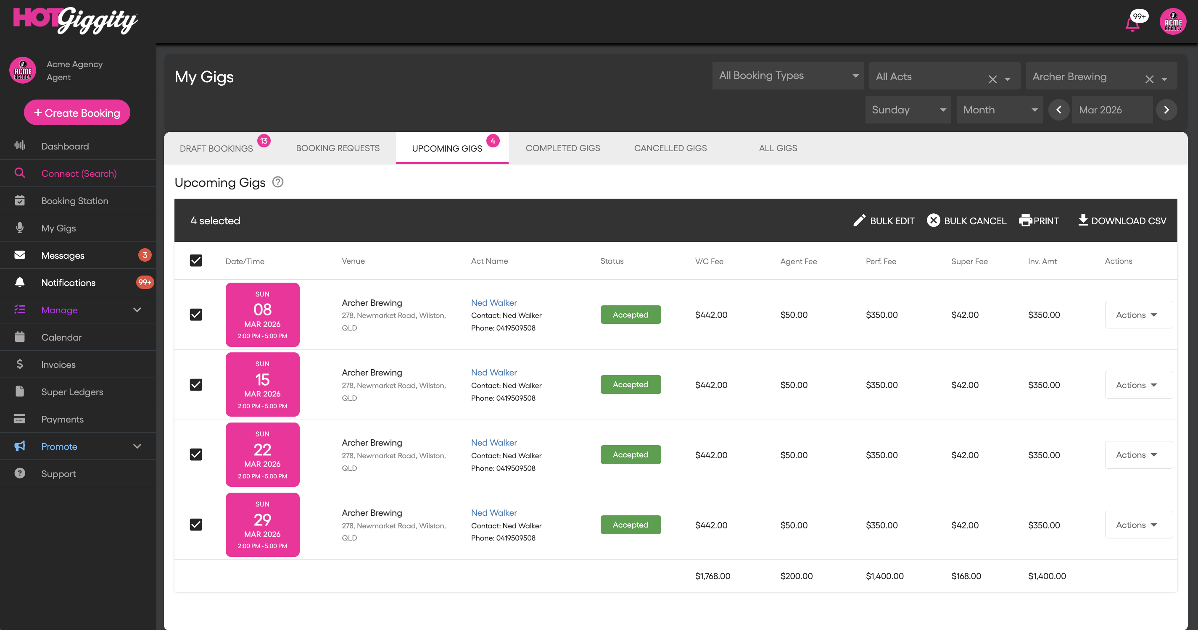The width and height of the screenshot is (1198, 630).
Task: Uncheck the 08 Mar gig checkbox
Action: 196,315
